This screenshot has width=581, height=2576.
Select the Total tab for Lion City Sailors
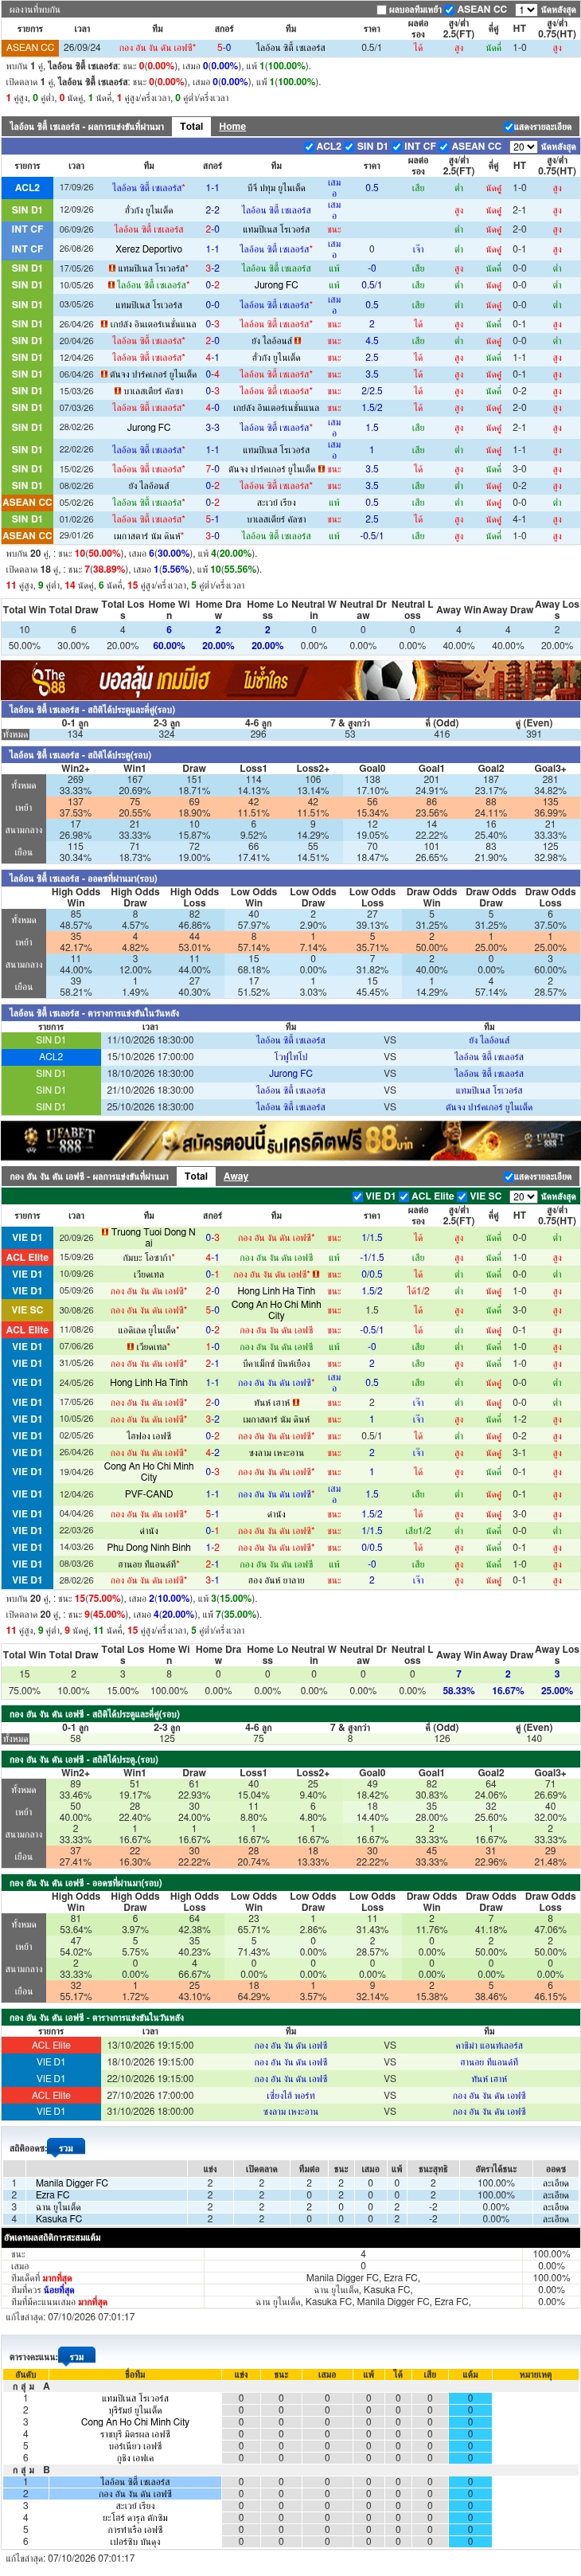[x=191, y=127]
